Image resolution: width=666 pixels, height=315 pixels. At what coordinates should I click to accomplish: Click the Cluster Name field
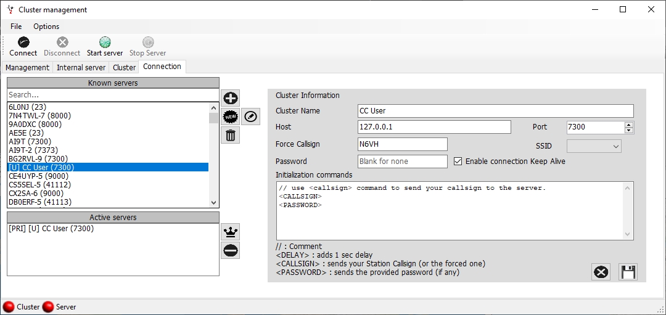(496, 111)
